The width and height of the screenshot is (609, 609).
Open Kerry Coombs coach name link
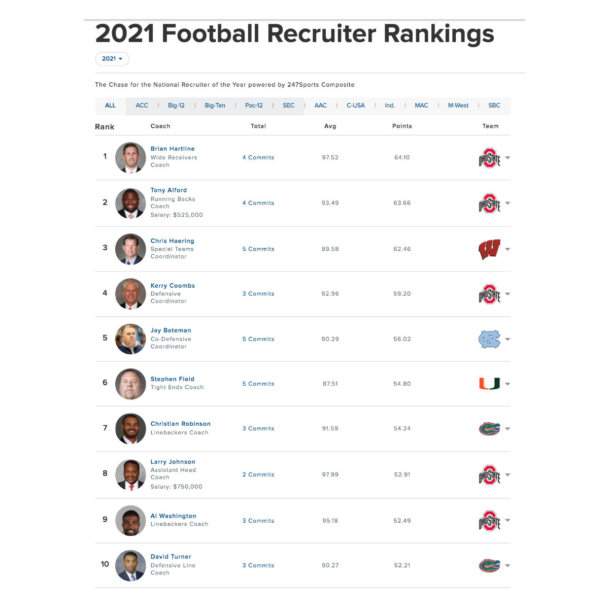click(173, 286)
